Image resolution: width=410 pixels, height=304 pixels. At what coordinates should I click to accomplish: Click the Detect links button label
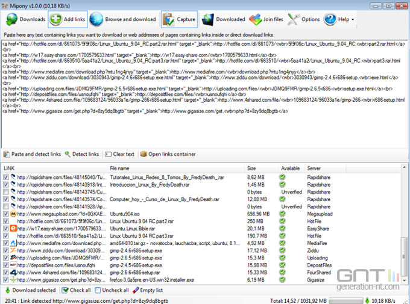pos(86,154)
